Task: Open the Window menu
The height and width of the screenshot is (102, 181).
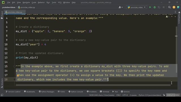Action: [x=66, y=3]
